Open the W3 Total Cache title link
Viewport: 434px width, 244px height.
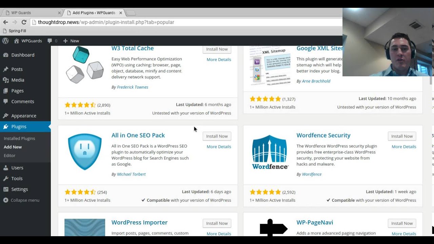133,48
